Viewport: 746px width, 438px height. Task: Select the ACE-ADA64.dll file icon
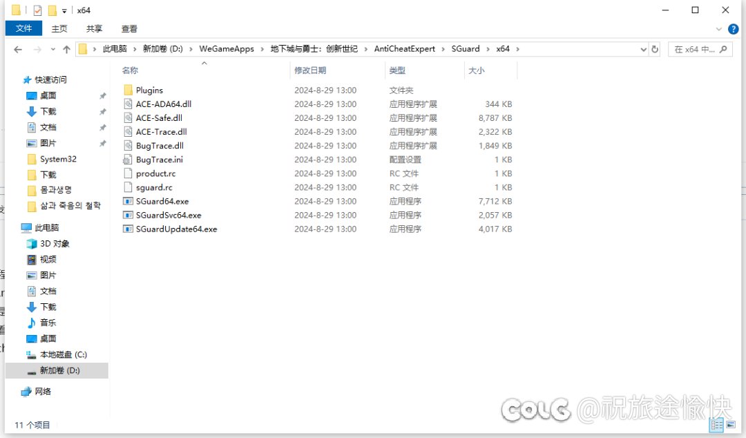(x=128, y=104)
